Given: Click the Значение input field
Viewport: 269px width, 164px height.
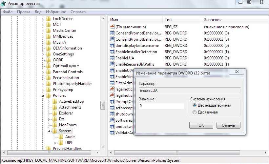Looking at the screenshot, I should [x=161, y=106].
